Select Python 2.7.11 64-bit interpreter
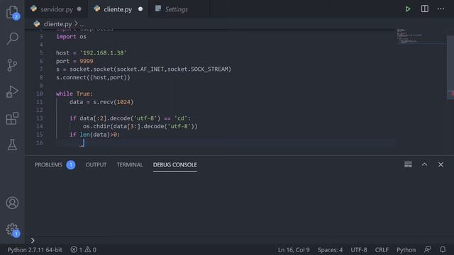 tap(35, 249)
